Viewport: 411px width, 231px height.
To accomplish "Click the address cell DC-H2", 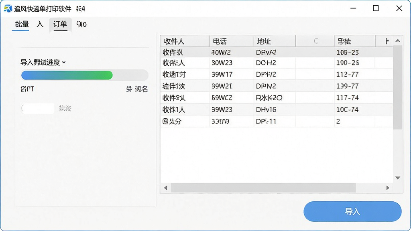I will (x=275, y=63).
